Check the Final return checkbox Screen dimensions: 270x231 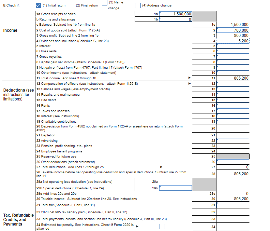72,5
